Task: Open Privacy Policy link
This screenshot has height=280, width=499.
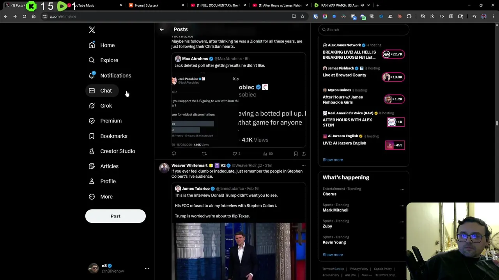Action: (x=359, y=269)
